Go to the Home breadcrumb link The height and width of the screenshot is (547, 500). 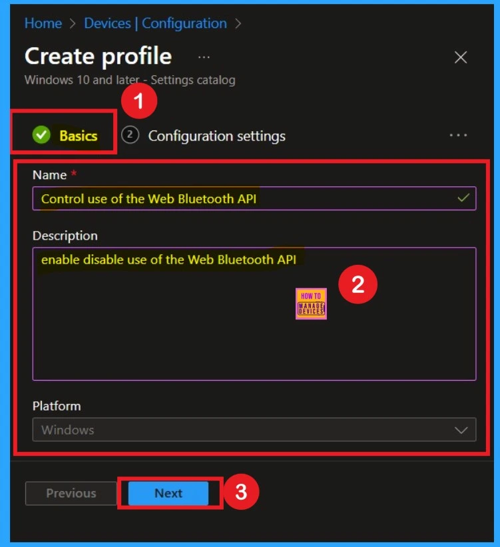tap(43, 23)
